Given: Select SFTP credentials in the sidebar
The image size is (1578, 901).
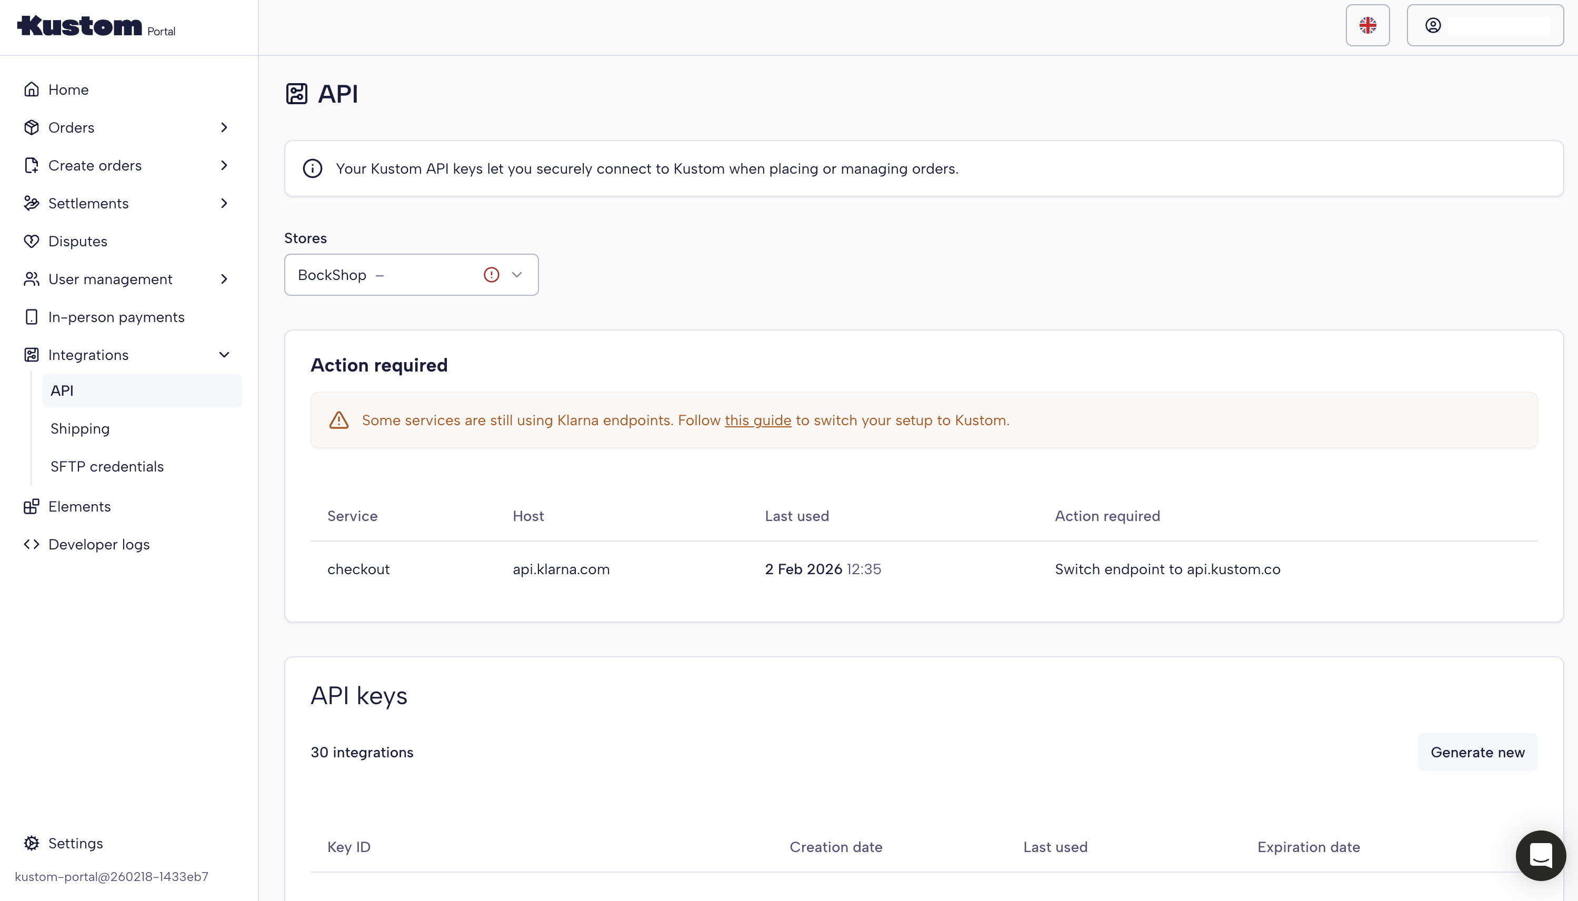Looking at the screenshot, I should click(107, 467).
